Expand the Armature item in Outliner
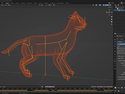This screenshot has width=125, height=94. point(118,10)
